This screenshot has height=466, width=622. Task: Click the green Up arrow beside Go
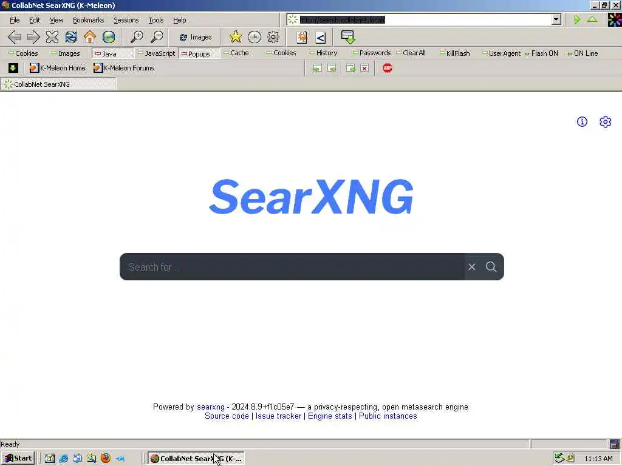click(x=592, y=19)
